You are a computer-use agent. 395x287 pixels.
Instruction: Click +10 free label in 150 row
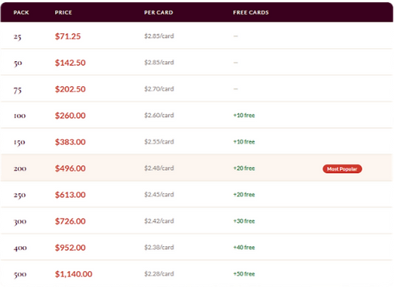(243, 141)
